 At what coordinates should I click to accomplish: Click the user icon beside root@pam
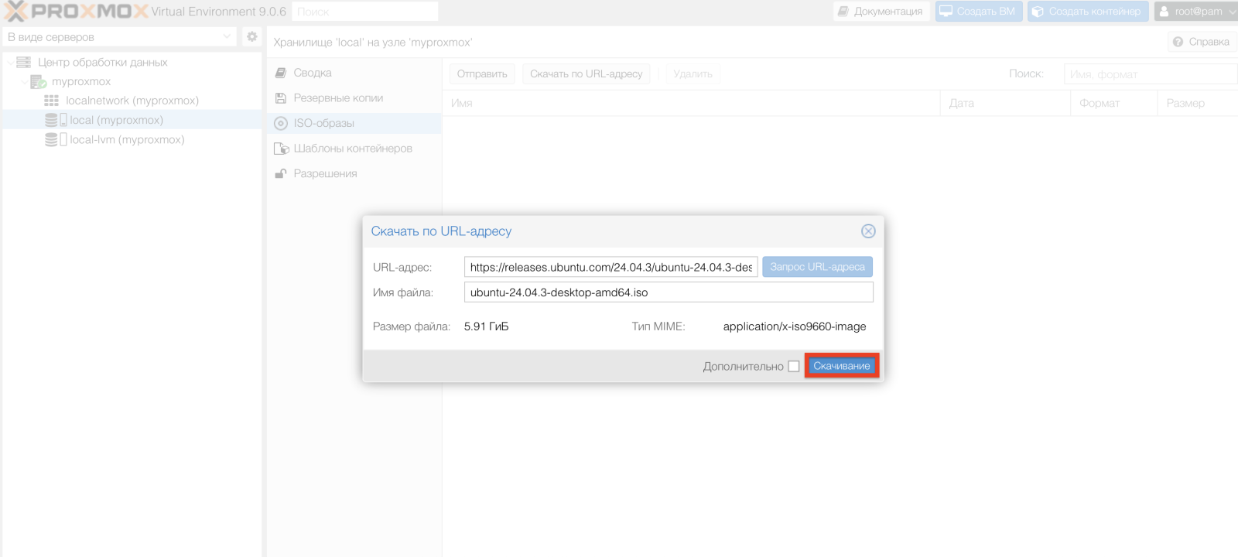coord(1164,12)
